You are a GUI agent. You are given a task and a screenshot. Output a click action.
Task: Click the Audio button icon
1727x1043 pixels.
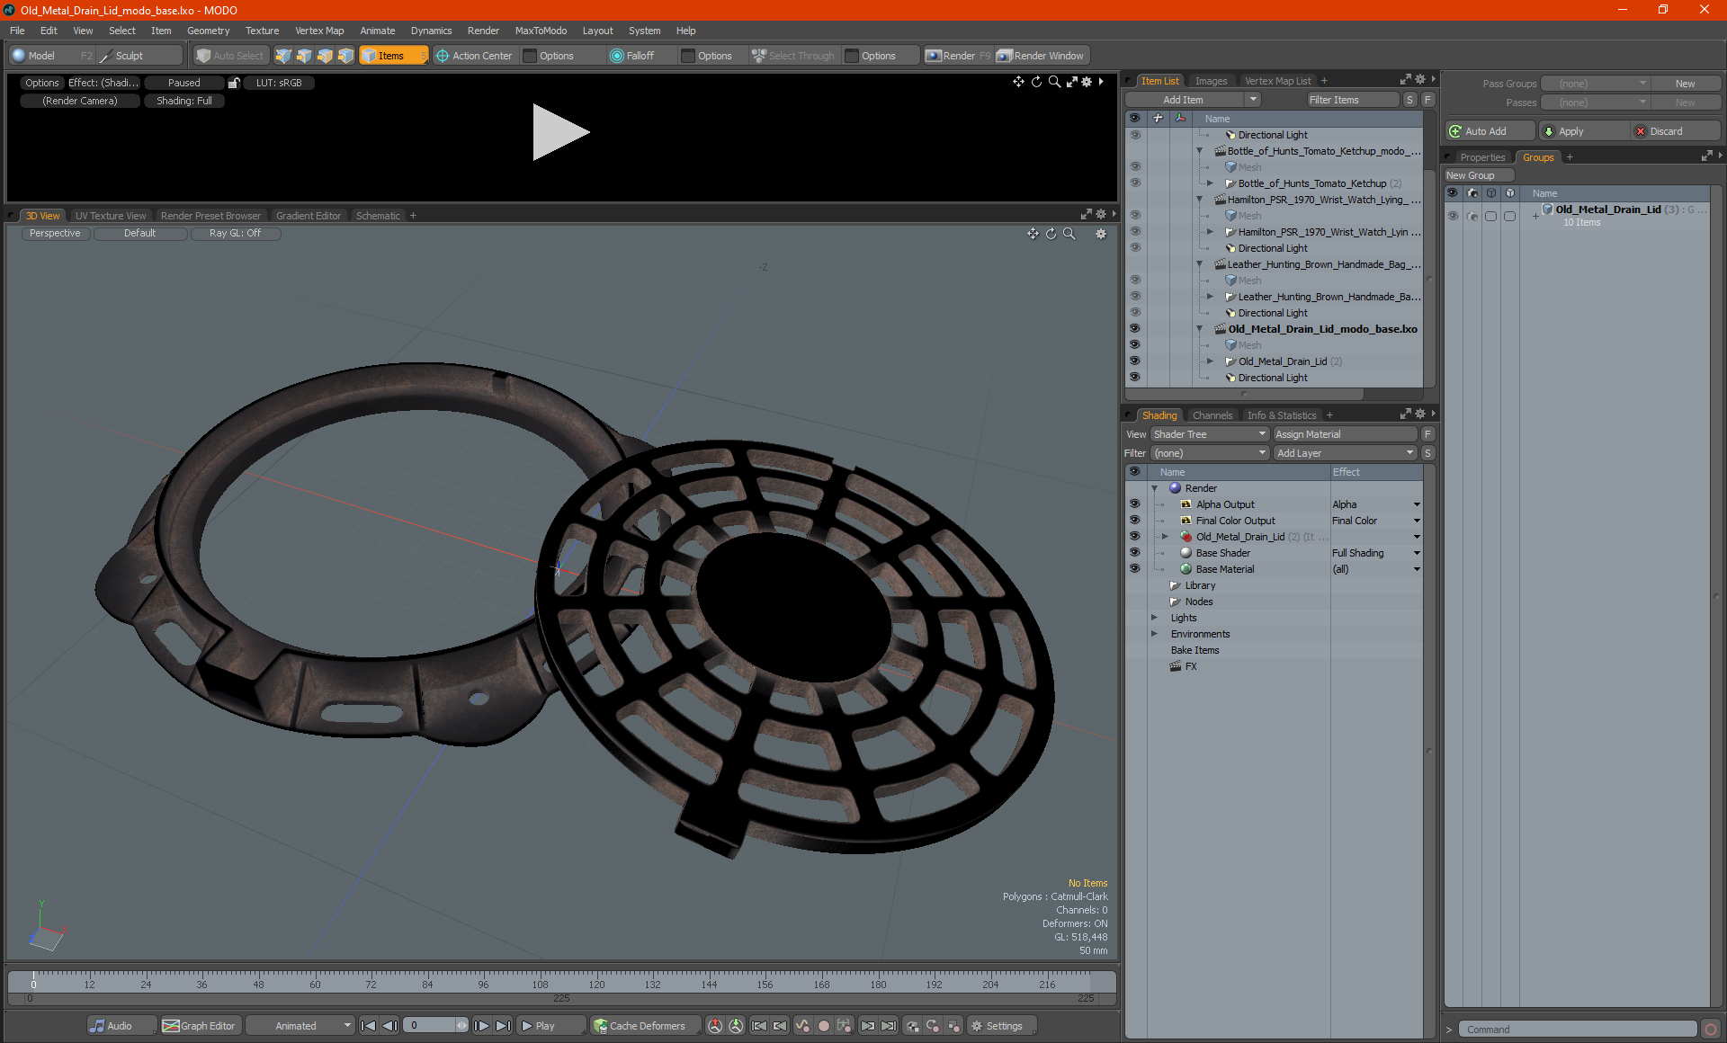(x=97, y=1026)
